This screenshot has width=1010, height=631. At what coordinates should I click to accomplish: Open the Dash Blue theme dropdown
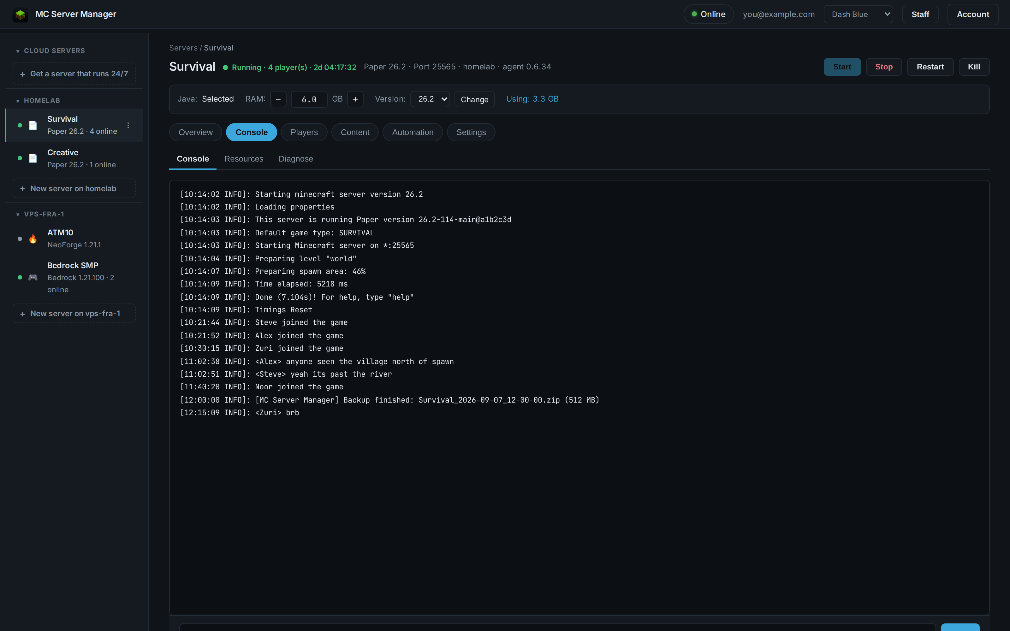858,14
